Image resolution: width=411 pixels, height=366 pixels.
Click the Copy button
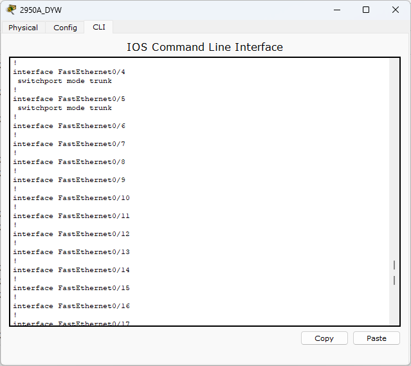click(x=324, y=338)
